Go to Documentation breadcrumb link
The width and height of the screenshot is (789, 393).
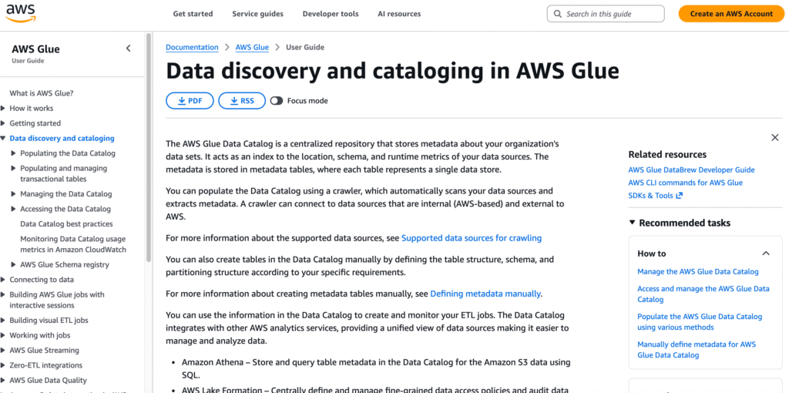pos(192,47)
